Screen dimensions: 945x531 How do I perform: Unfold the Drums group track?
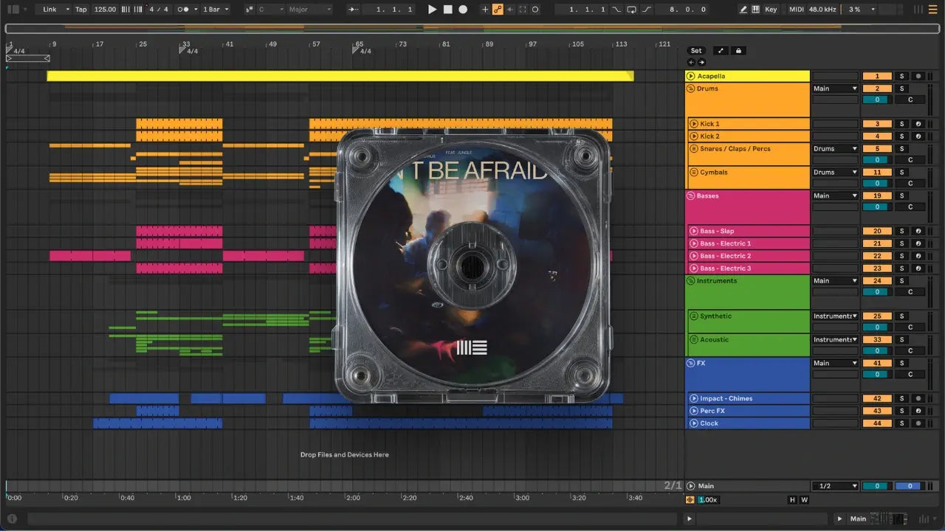691,88
